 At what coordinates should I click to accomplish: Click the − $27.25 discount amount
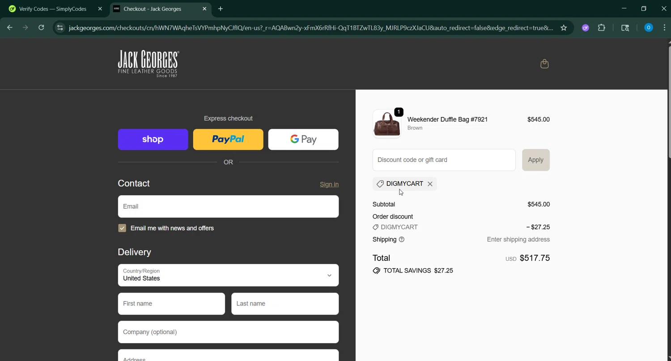538,227
